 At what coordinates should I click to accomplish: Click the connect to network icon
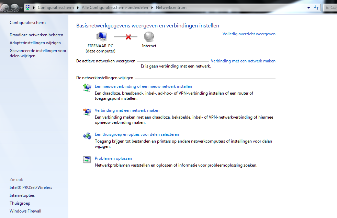point(87,112)
